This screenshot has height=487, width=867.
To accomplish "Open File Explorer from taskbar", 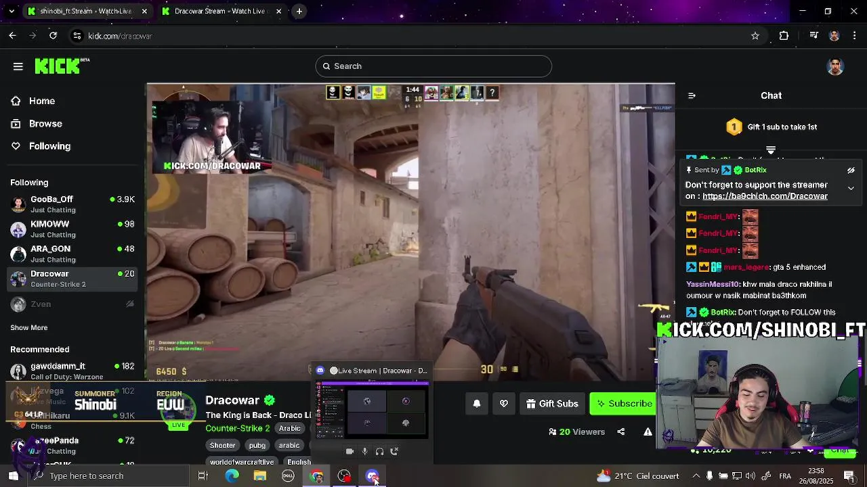I will 260,476.
